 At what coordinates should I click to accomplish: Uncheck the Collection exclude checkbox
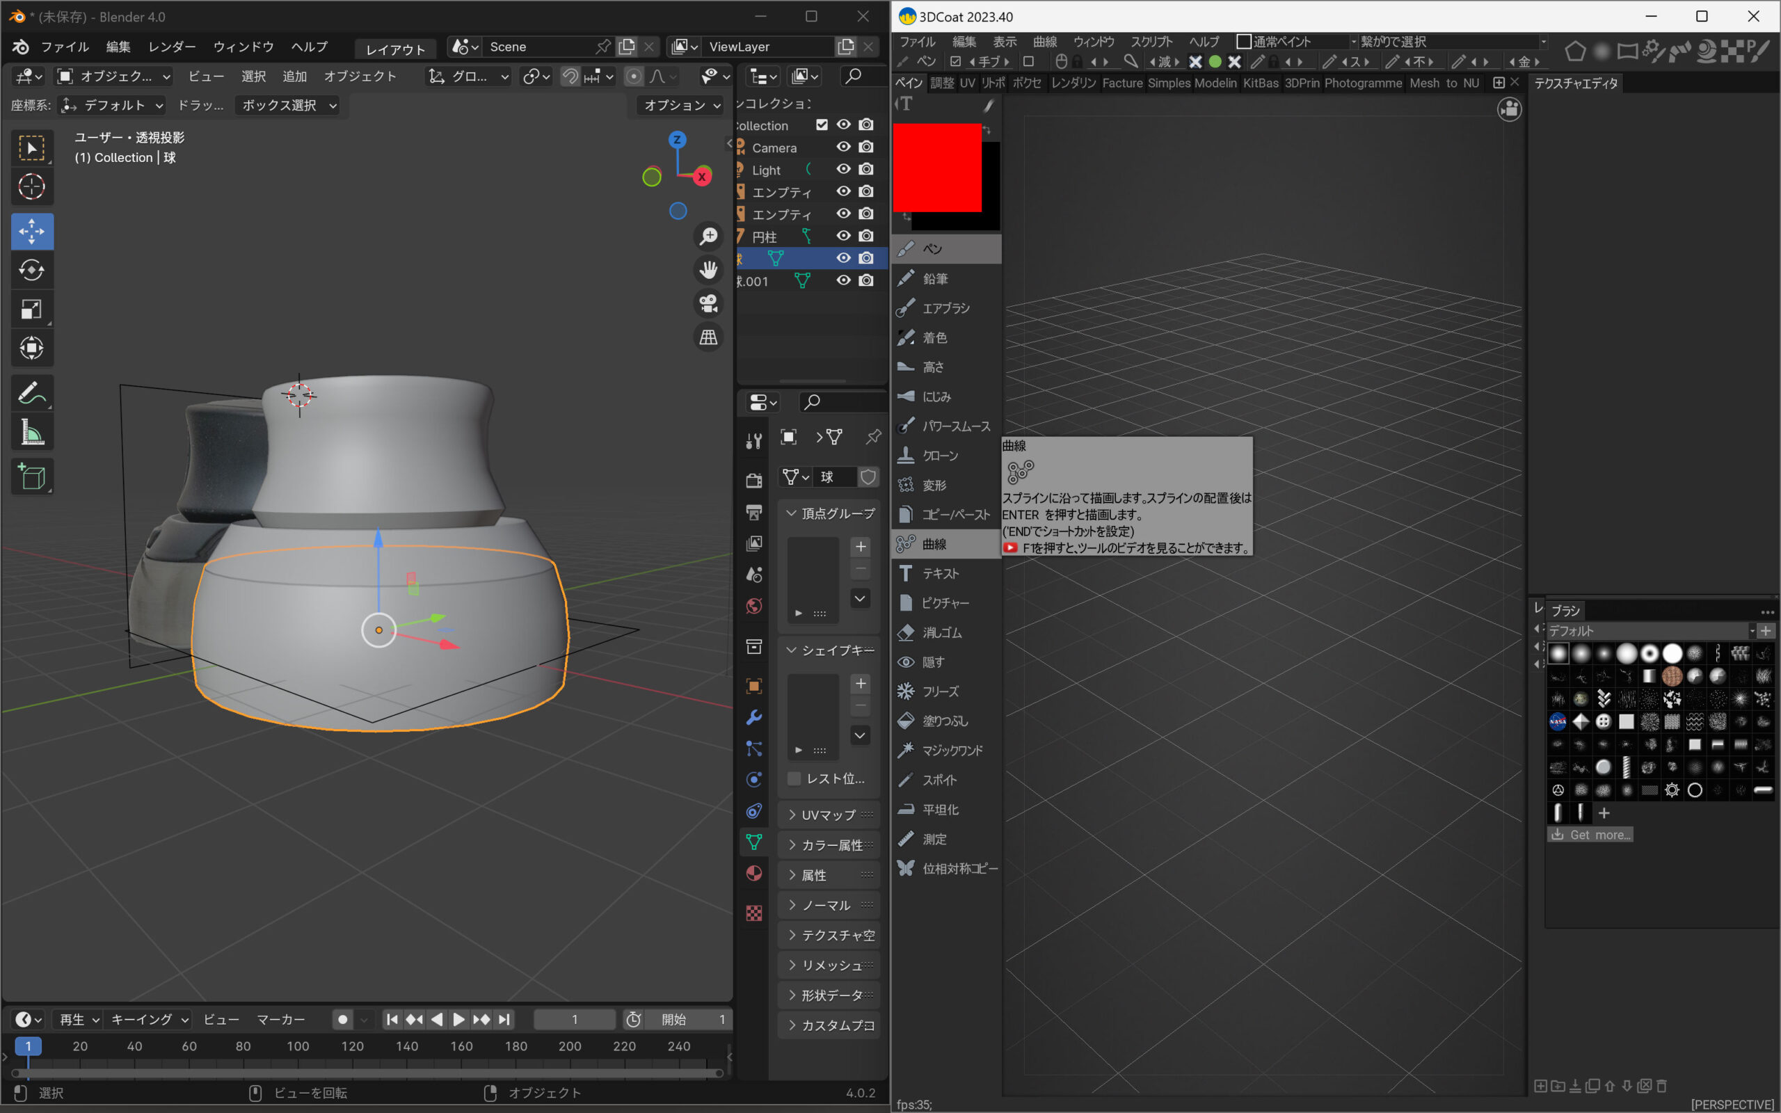click(822, 125)
